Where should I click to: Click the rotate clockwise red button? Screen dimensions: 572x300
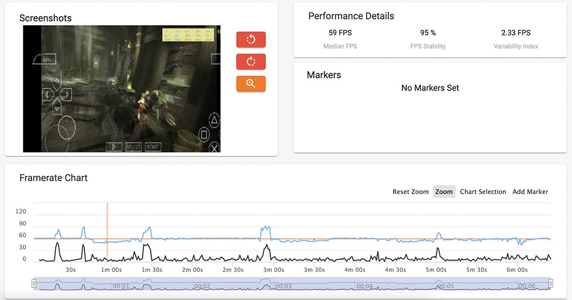pyautogui.click(x=251, y=61)
